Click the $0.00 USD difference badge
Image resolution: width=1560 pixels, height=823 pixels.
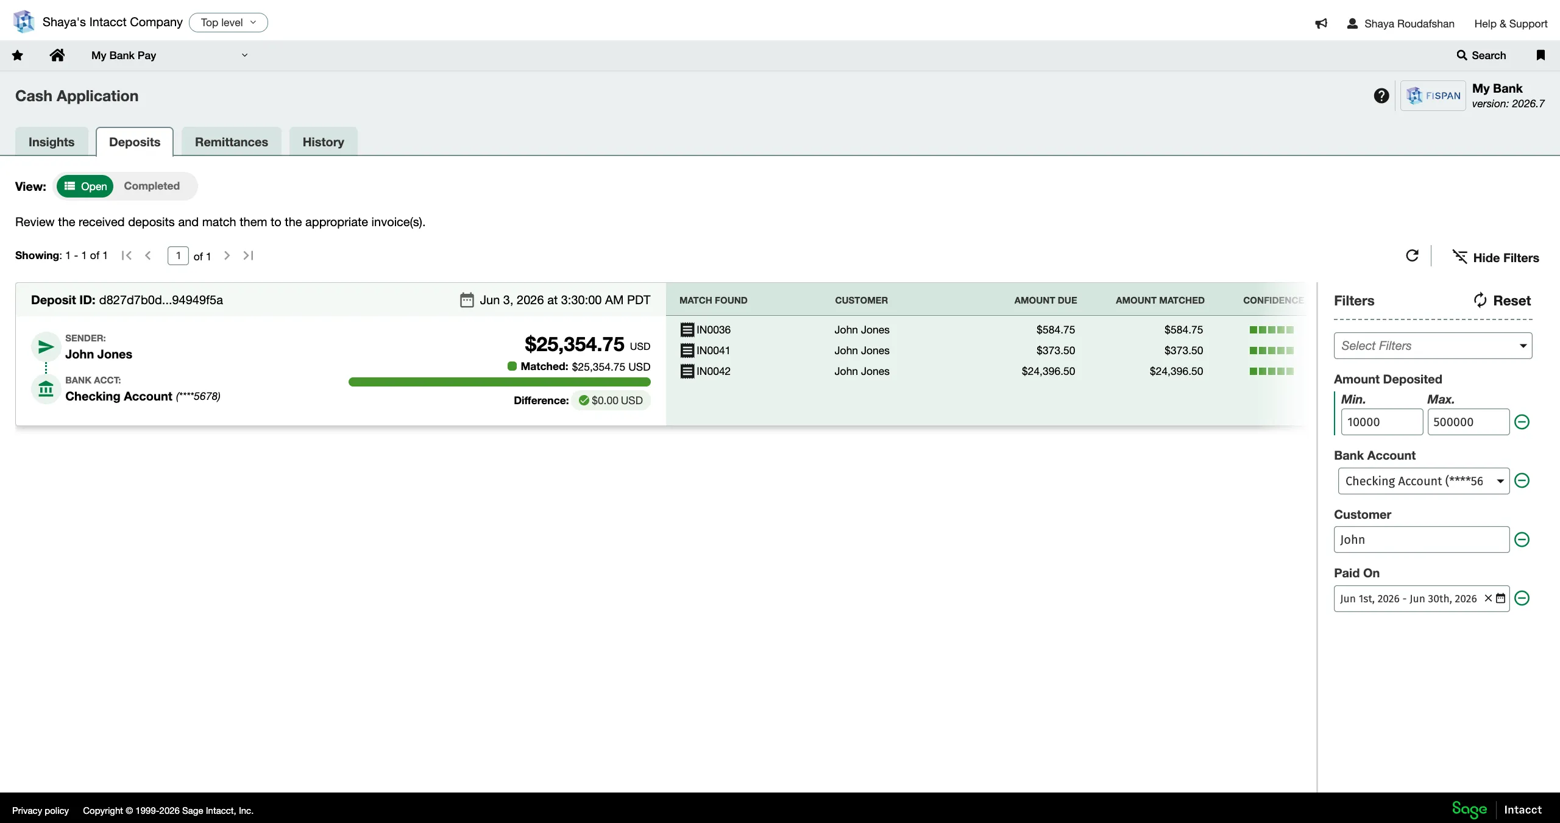tap(611, 401)
